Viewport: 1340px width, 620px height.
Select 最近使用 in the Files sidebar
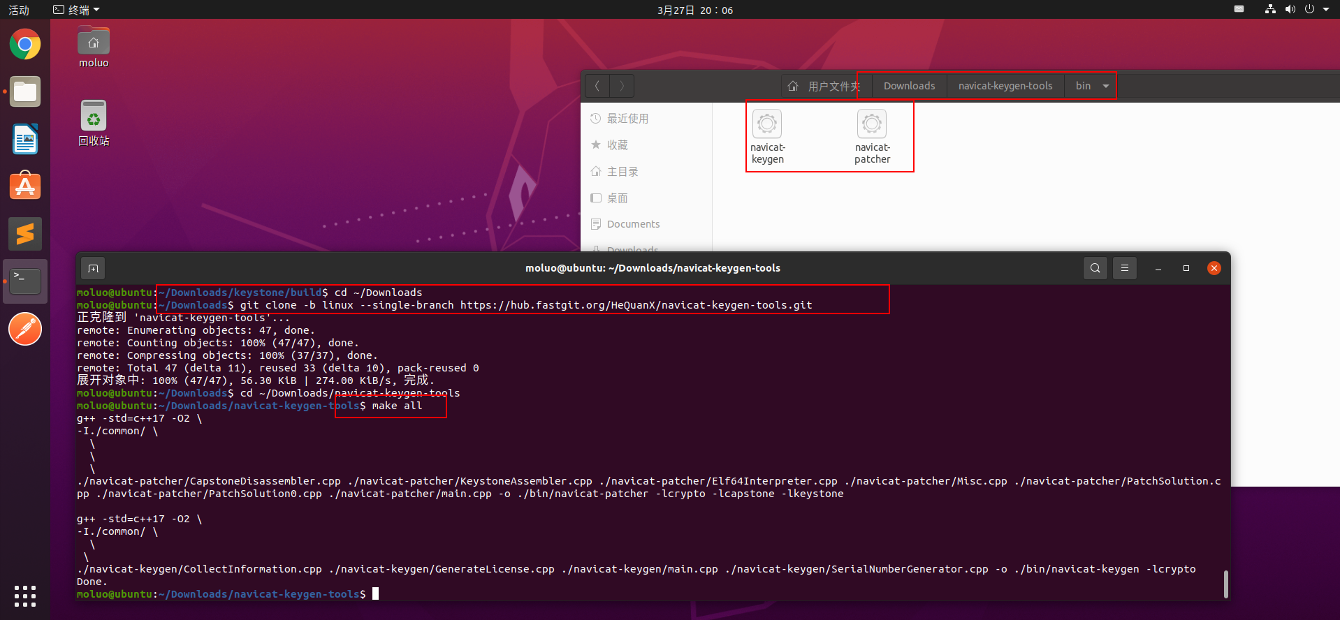tap(646, 119)
